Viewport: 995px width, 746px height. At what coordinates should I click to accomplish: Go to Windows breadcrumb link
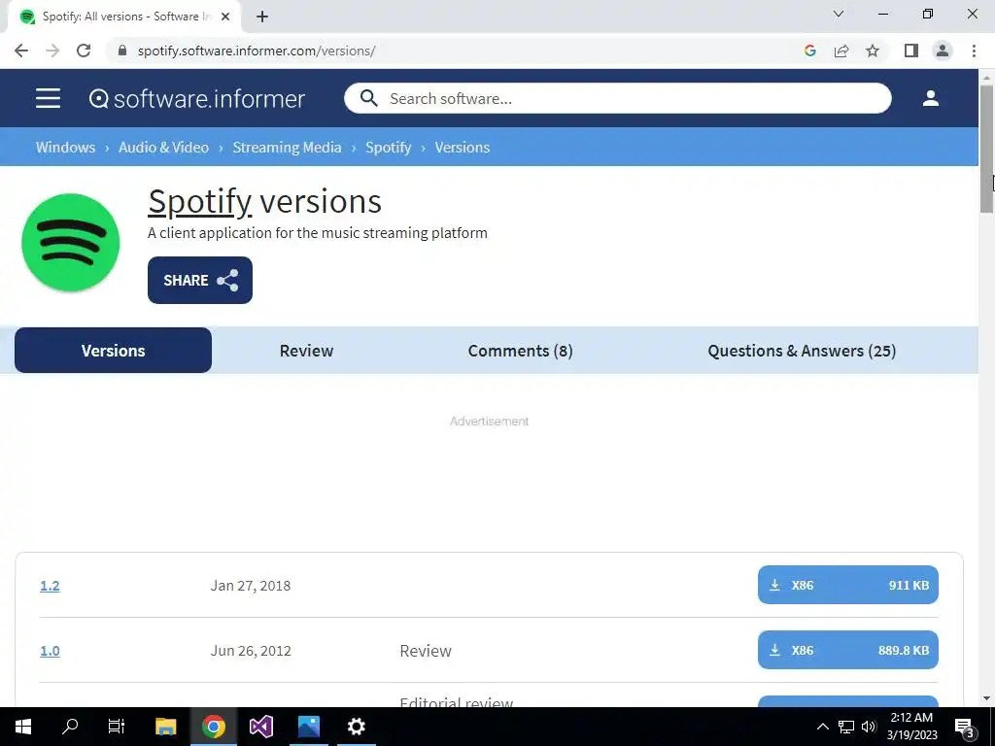click(x=65, y=148)
